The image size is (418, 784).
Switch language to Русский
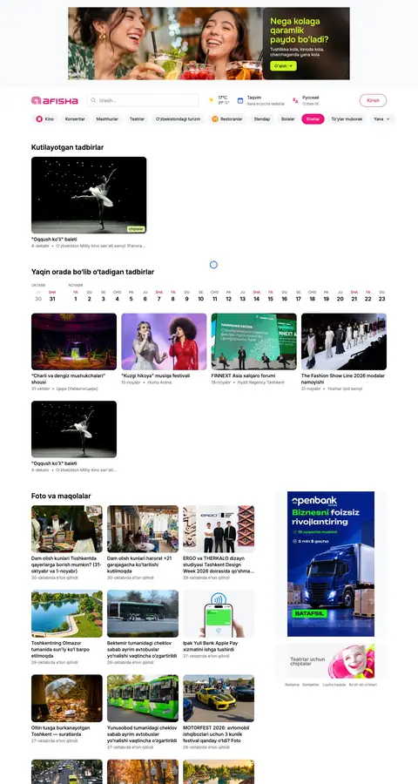coord(311,98)
